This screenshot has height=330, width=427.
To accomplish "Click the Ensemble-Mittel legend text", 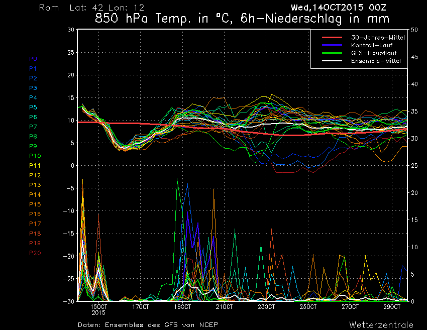I will click(x=376, y=61).
